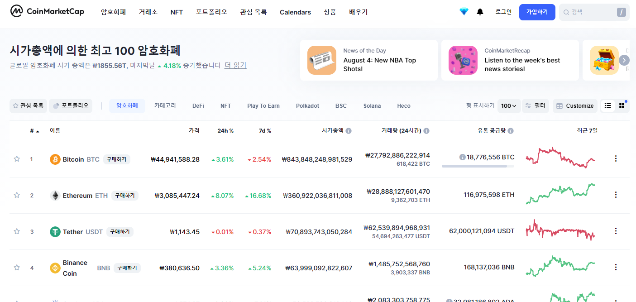636x302 pixels.
Task: Open the 배우기 navigation menu
Action: pos(358,12)
